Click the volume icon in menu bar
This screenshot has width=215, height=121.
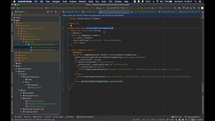(x=162, y=1)
